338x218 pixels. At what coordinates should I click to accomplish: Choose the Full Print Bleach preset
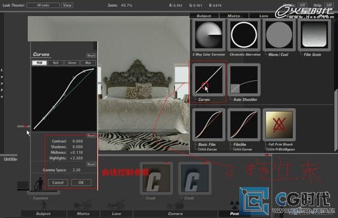pyautogui.click(x=279, y=125)
